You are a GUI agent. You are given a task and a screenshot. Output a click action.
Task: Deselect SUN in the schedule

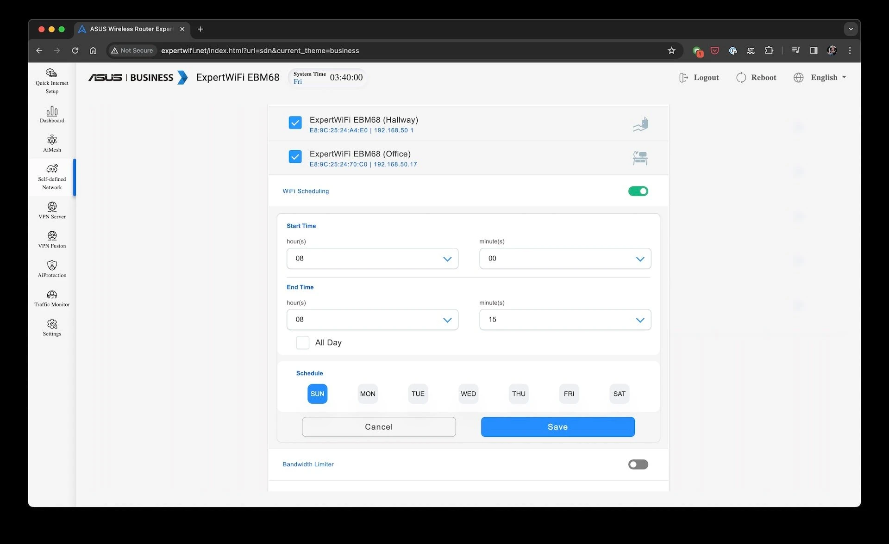(317, 394)
